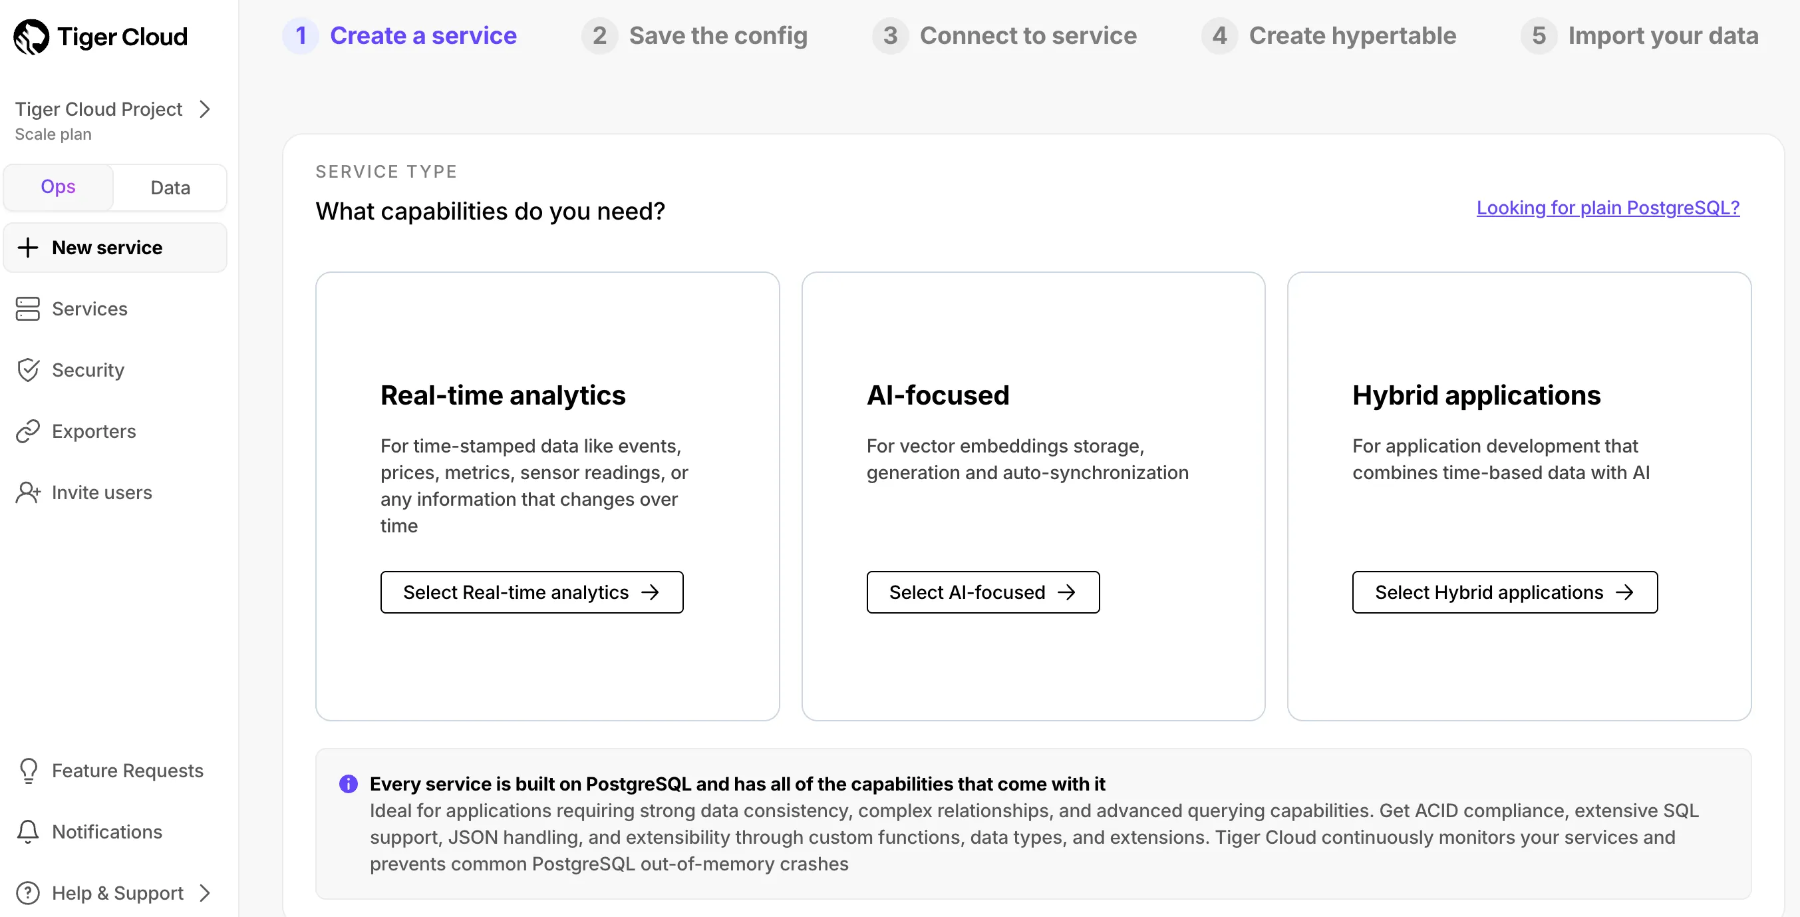Click step 5 number circle
1800x917 pixels.
click(1539, 36)
